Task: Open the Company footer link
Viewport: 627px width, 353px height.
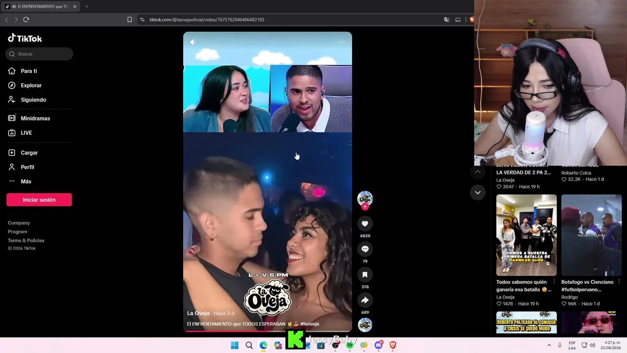Action: 19,223
